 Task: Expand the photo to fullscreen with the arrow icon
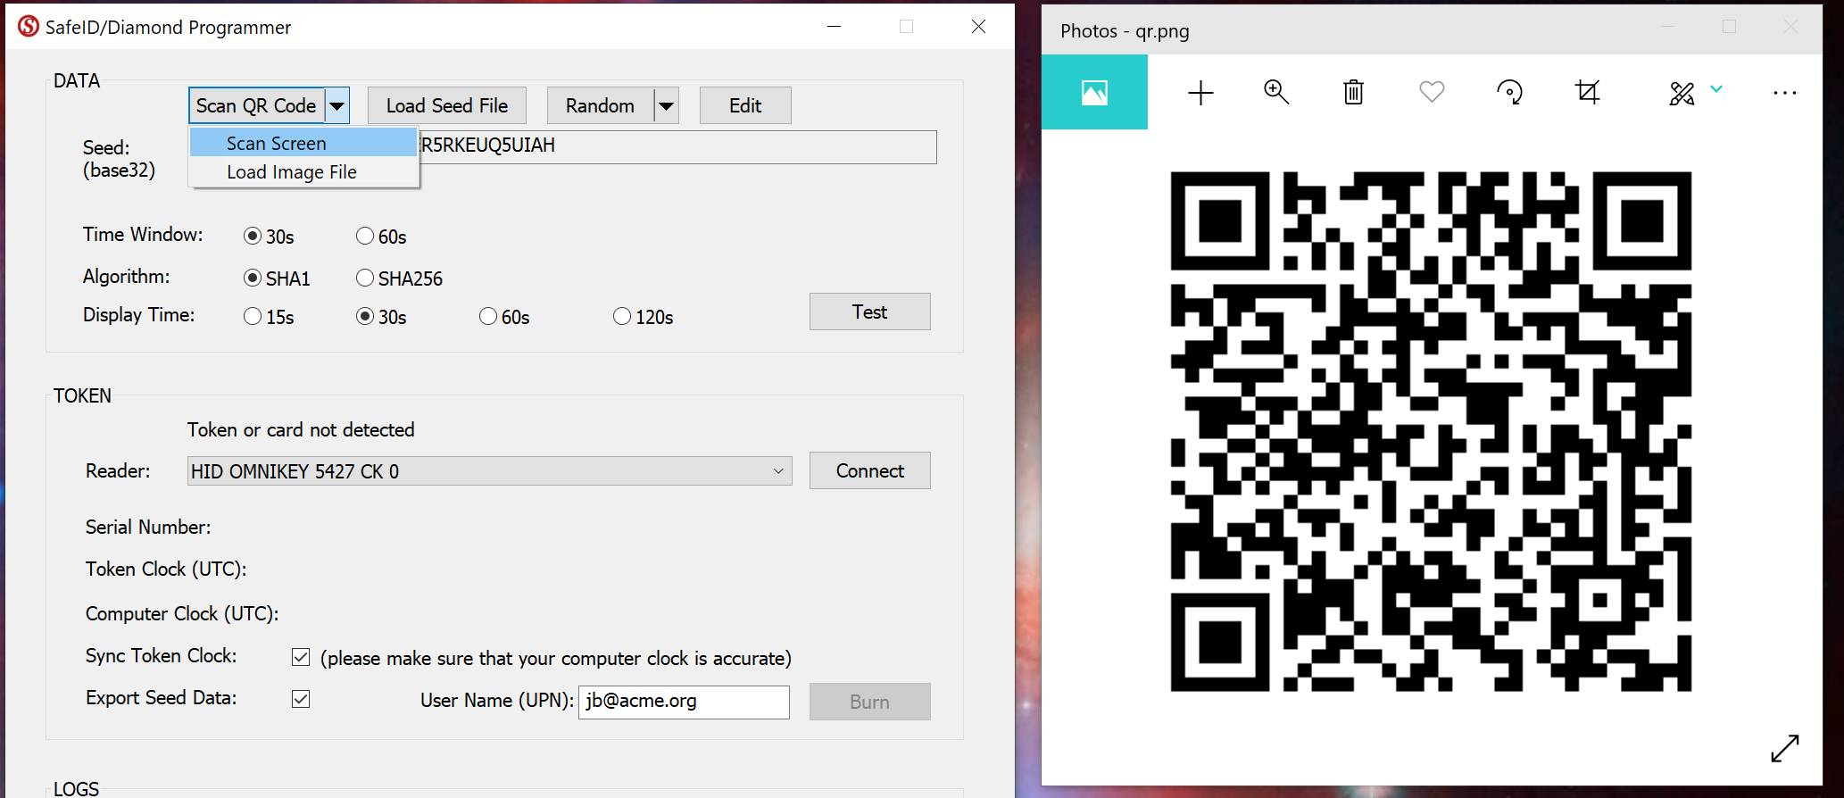point(1784,748)
